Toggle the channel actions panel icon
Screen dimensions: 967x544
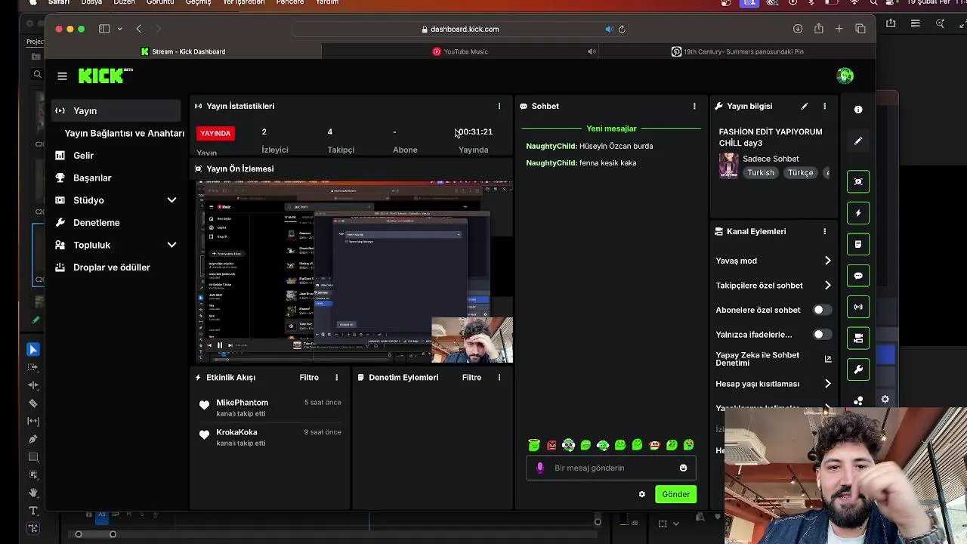click(x=858, y=338)
